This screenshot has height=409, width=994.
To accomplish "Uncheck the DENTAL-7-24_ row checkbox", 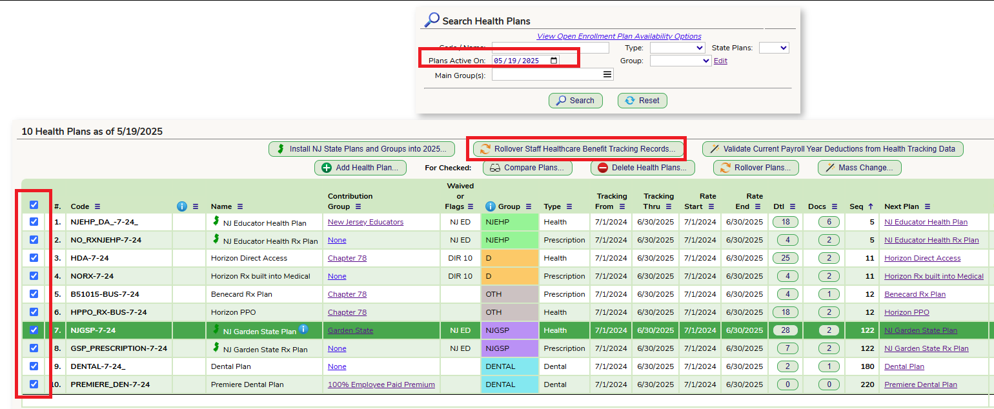I will tap(34, 366).
